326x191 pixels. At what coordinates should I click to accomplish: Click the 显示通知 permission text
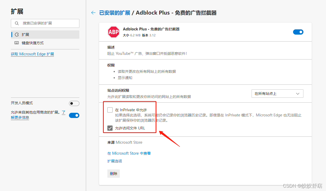[x=125, y=78]
